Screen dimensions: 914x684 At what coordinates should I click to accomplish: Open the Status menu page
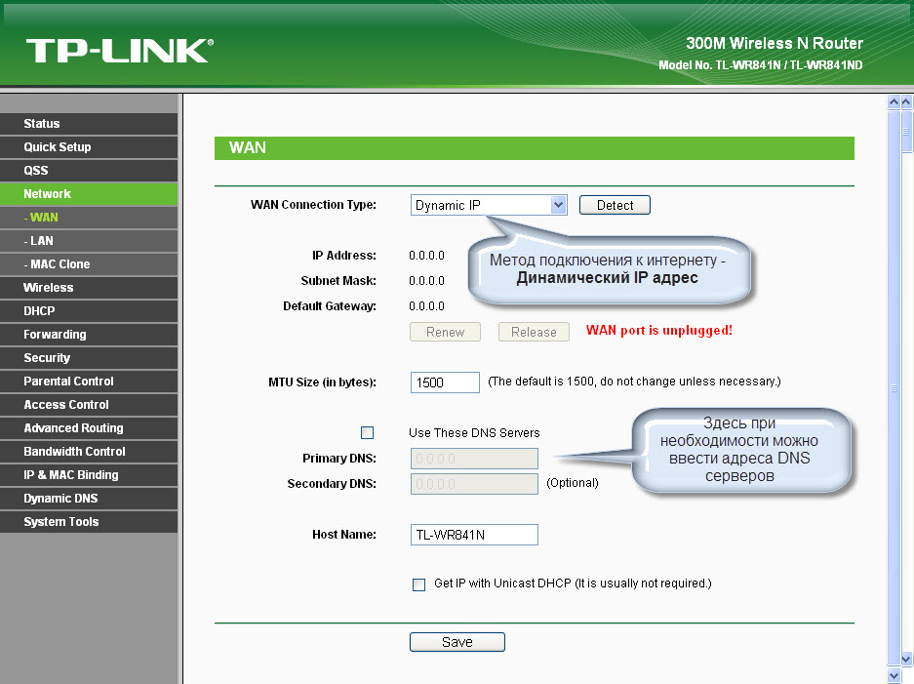(42, 124)
